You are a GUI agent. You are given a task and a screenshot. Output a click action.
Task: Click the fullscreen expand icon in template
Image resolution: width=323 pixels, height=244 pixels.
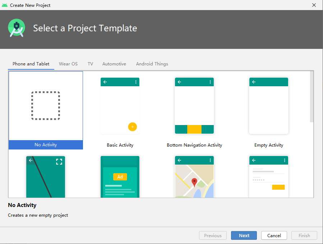tap(59, 161)
